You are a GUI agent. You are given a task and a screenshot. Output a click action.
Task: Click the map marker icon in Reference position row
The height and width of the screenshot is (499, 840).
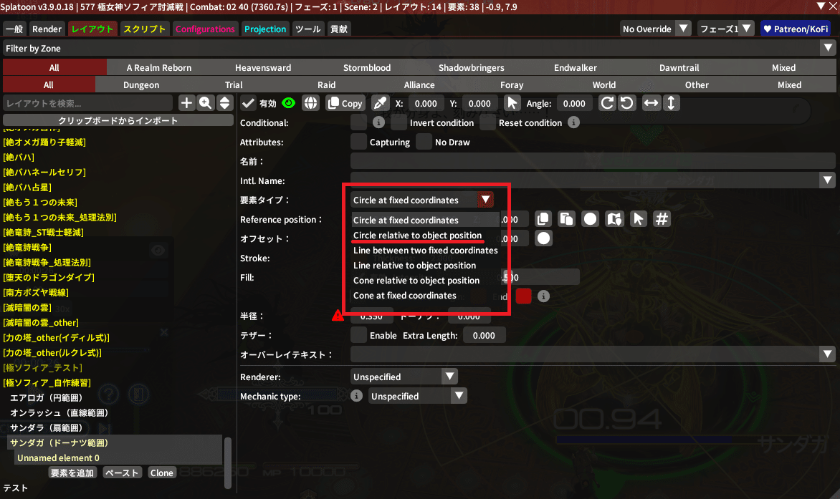[614, 219]
